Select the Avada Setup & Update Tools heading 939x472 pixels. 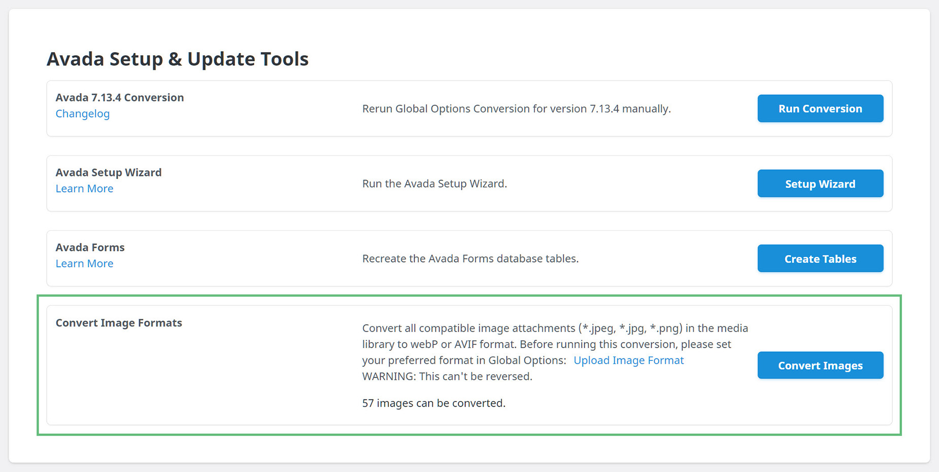point(177,59)
